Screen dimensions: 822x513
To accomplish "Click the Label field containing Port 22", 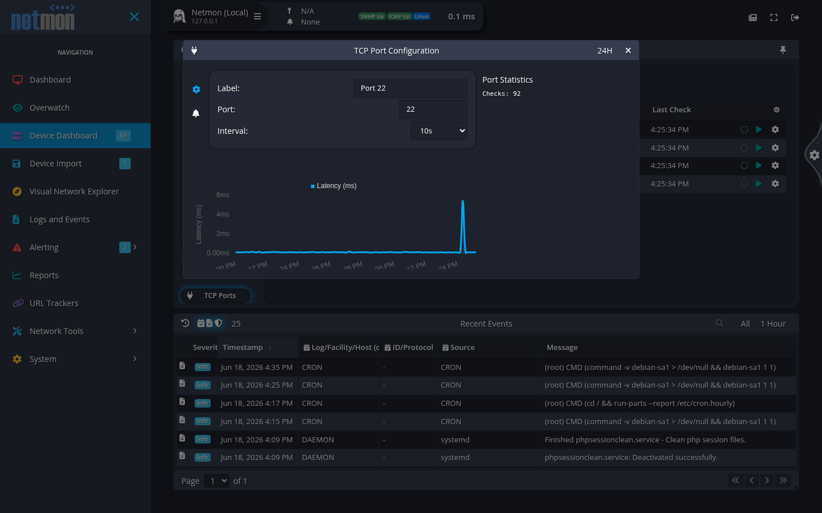I will [410, 88].
